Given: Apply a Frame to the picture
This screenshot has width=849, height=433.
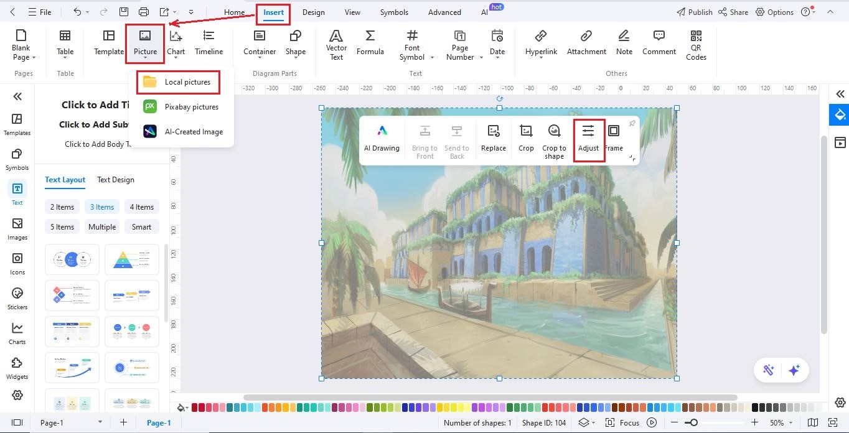Looking at the screenshot, I should pyautogui.click(x=614, y=138).
